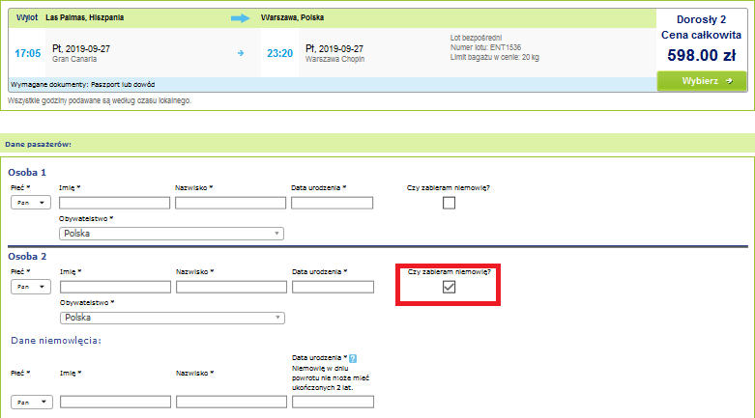Uncheck the infant checkbox for Osoba 2
This screenshot has height=418, width=755.
tap(449, 287)
